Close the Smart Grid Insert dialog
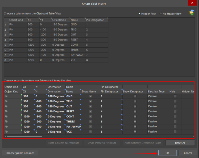The image size is (199, 158). (192, 3)
